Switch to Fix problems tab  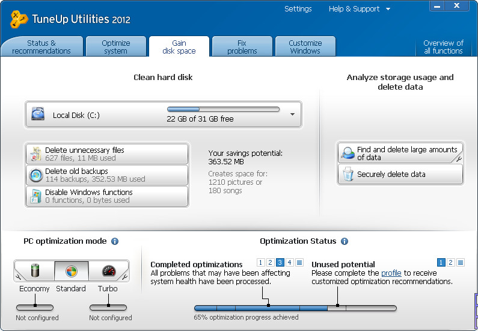(242, 47)
